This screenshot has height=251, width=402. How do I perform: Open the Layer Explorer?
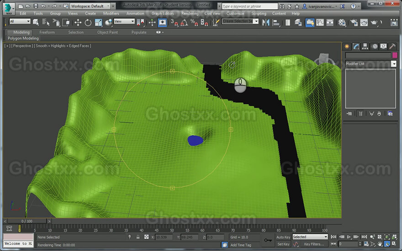[x=298, y=22]
